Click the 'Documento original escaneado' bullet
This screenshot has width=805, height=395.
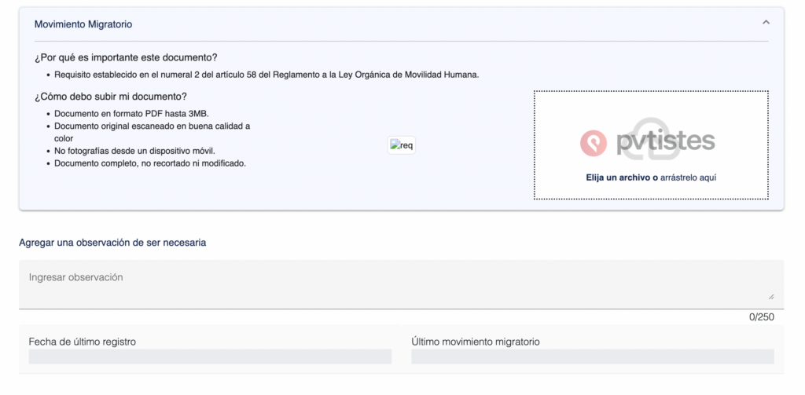click(x=152, y=126)
